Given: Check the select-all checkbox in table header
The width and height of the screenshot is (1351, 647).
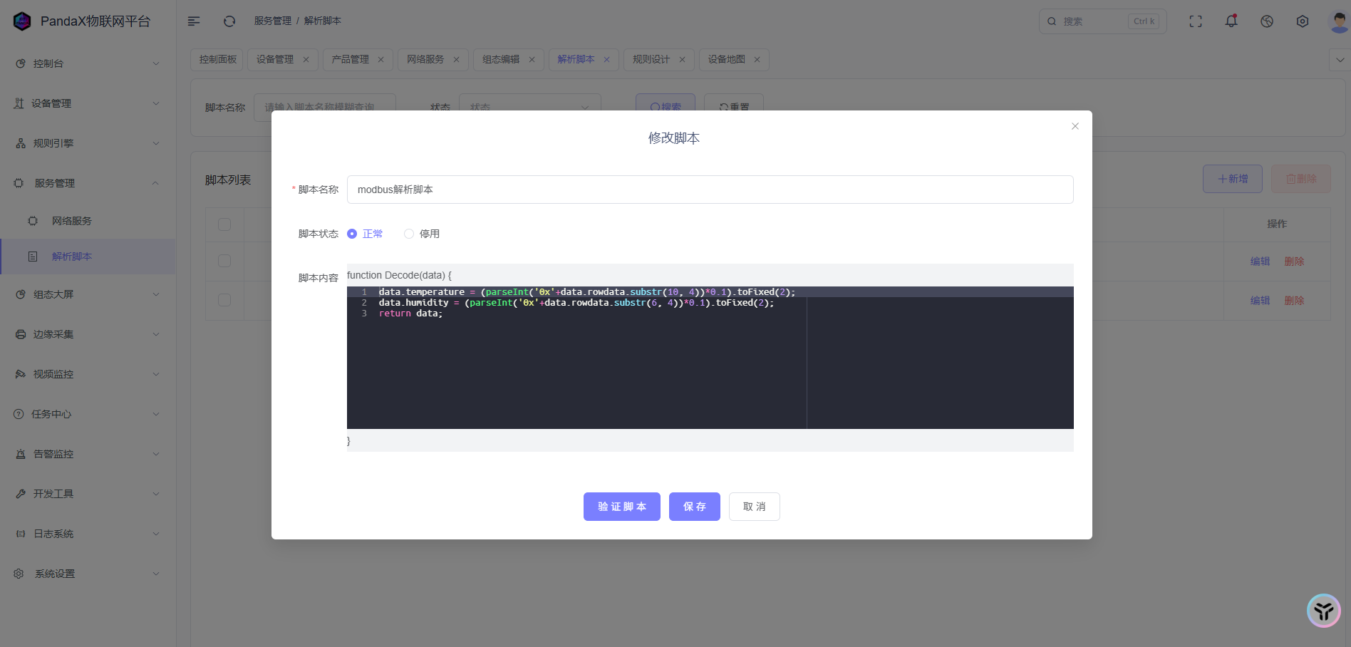Looking at the screenshot, I should 224,224.
